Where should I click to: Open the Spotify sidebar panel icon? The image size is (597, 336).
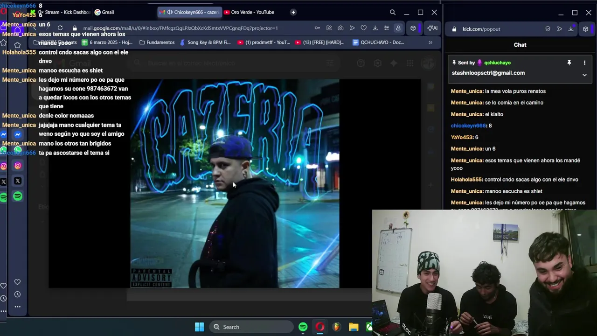18,196
